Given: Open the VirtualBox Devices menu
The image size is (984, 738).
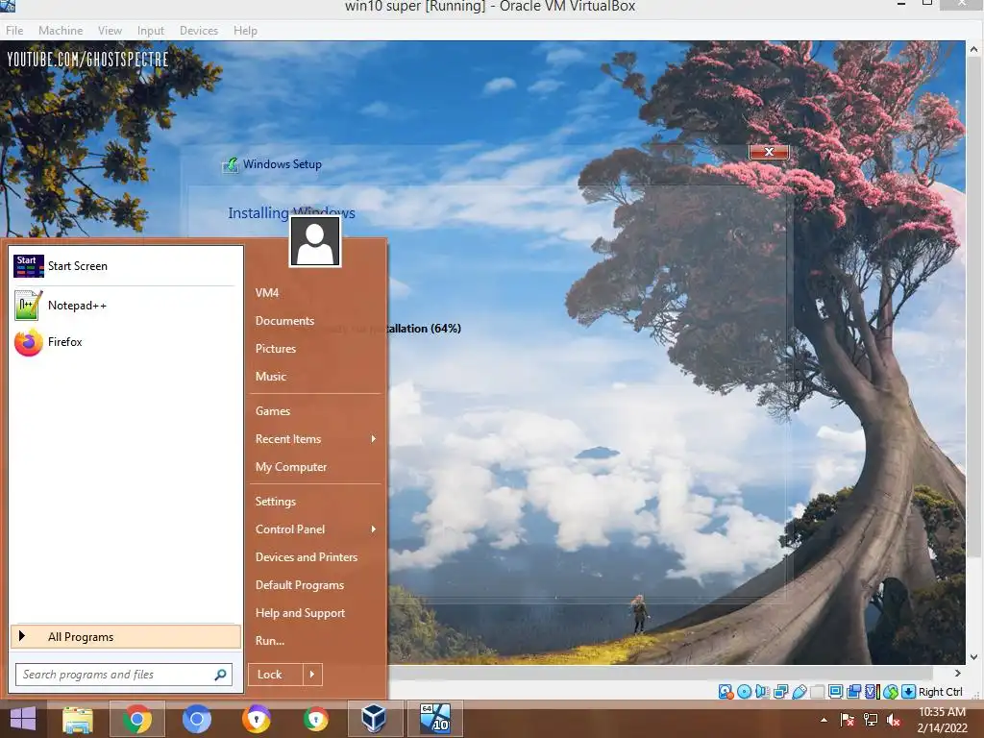Looking at the screenshot, I should point(198,30).
